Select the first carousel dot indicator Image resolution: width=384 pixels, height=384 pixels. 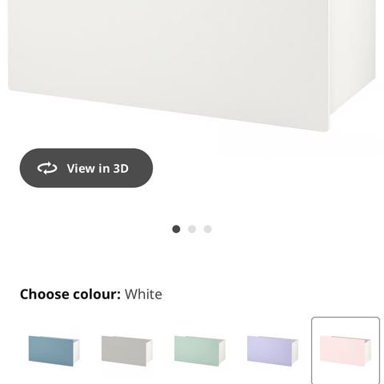[x=176, y=229]
